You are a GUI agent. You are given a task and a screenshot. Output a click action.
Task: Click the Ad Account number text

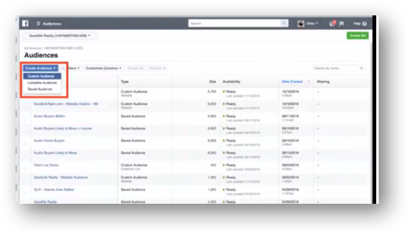[53, 48]
